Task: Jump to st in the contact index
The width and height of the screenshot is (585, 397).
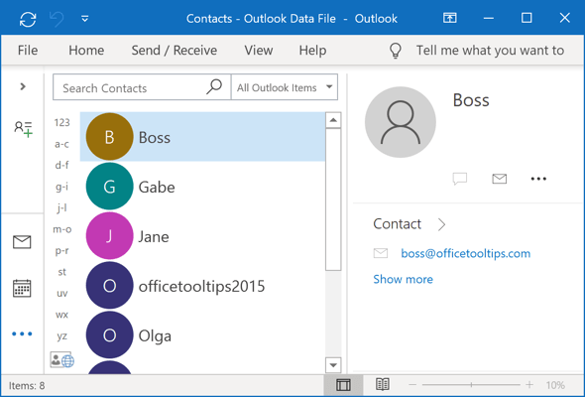Action: pos(61,272)
